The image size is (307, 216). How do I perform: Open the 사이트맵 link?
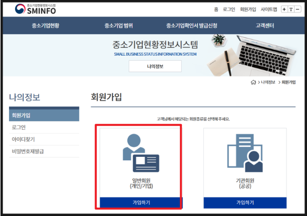pos(269,9)
